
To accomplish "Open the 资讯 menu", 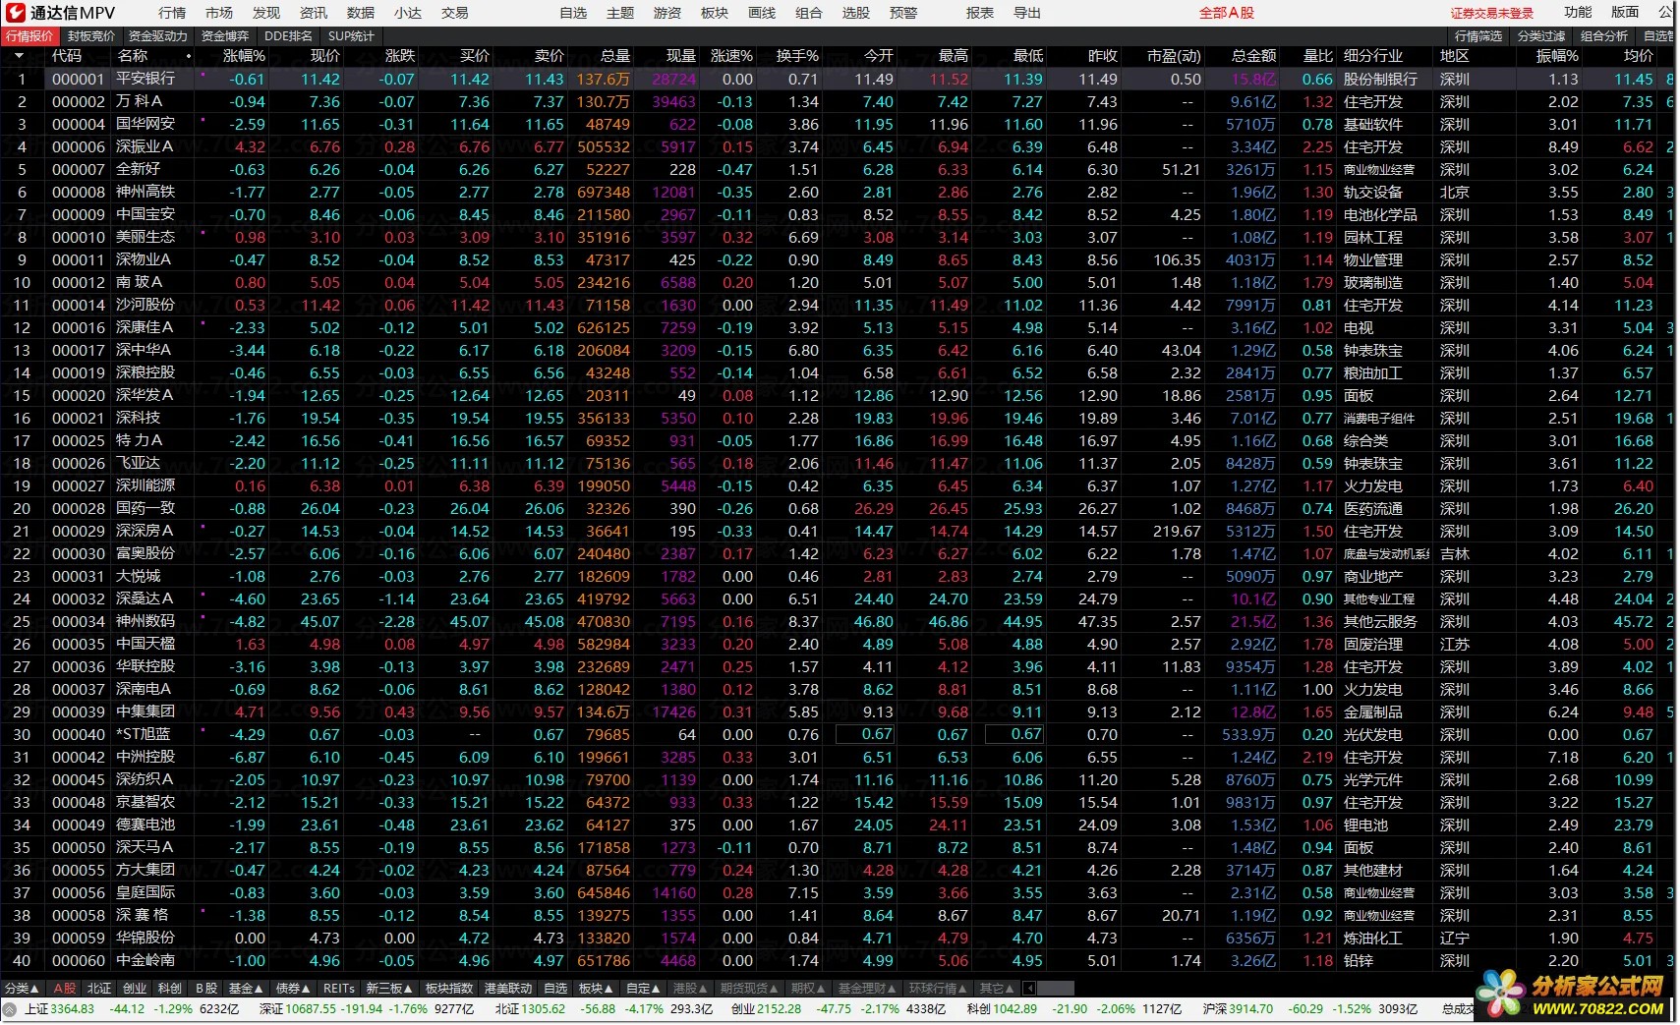I will click(314, 13).
